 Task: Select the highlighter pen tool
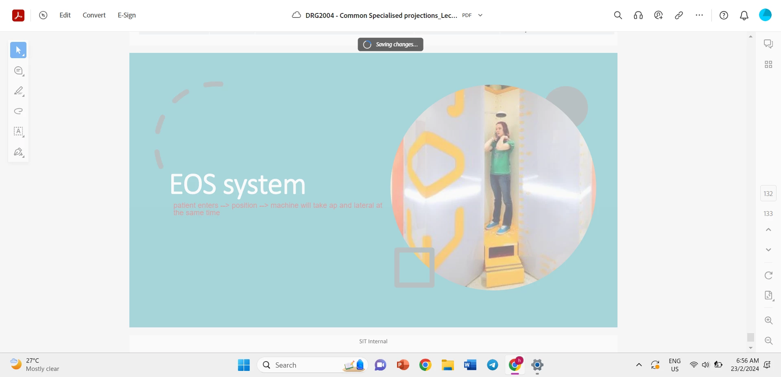[18, 91]
